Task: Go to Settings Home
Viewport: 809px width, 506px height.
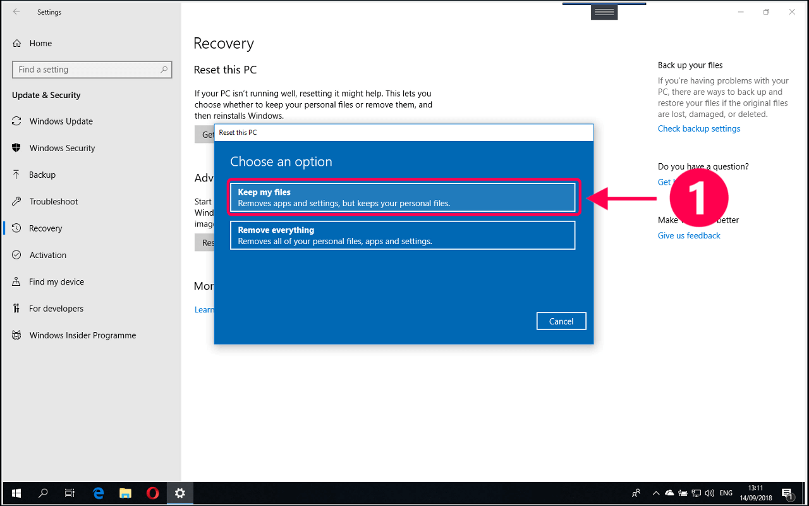Action: coord(40,43)
